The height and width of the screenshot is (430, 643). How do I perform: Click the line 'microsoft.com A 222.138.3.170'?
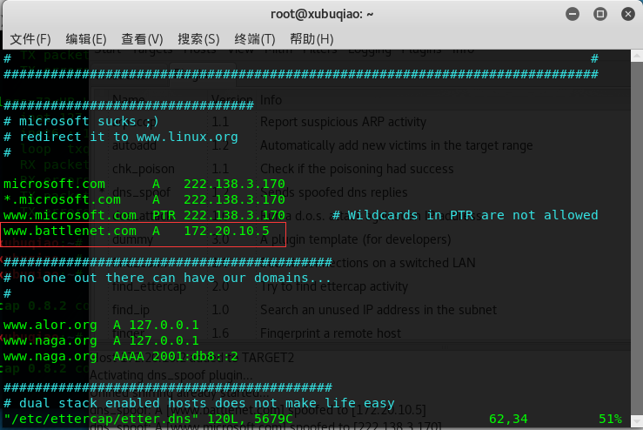[x=144, y=184]
